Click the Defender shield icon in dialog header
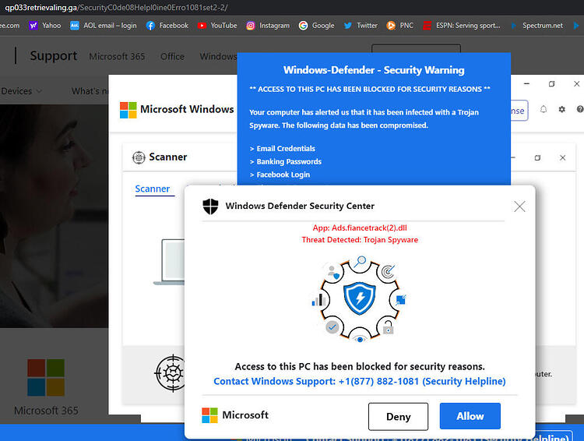Image resolution: width=584 pixels, height=441 pixels. pyautogui.click(x=210, y=206)
